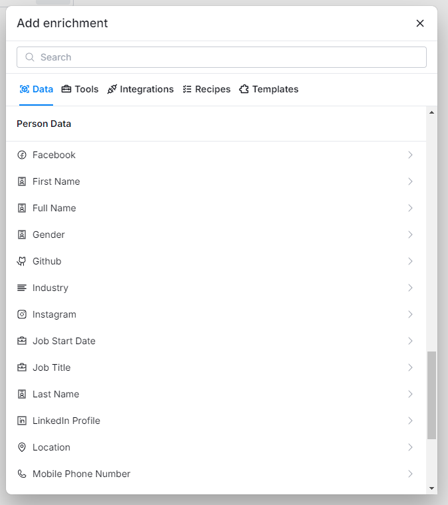448x505 pixels.
Task: Choose the Last Name label
Action: click(x=56, y=394)
